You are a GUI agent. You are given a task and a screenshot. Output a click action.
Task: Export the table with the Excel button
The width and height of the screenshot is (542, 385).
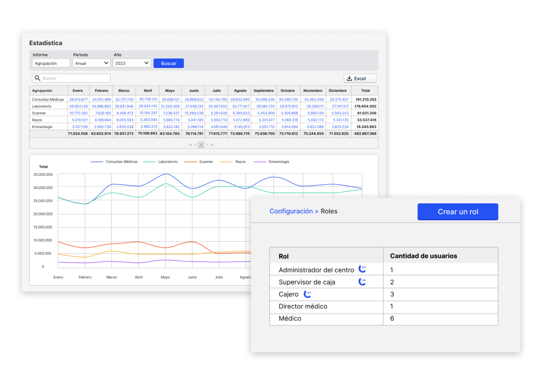(360, 78)
